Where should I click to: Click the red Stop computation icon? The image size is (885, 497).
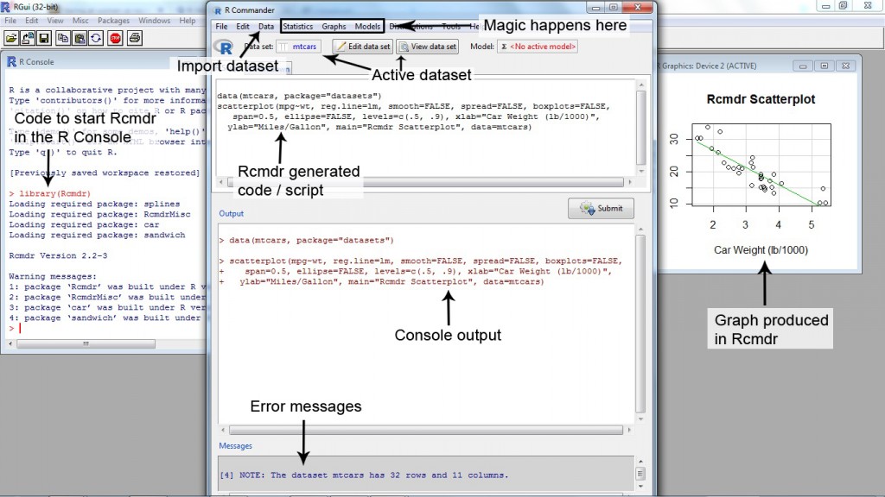115,38
